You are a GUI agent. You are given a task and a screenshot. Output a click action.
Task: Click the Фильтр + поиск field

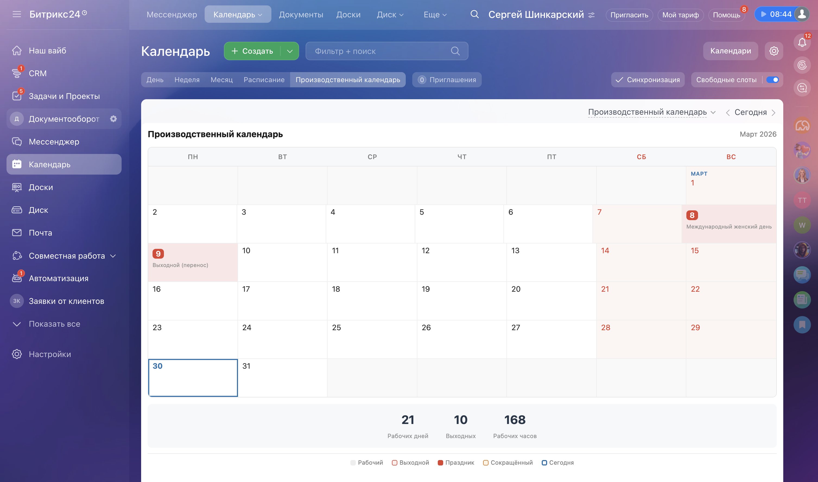click(x=377, y=51)
